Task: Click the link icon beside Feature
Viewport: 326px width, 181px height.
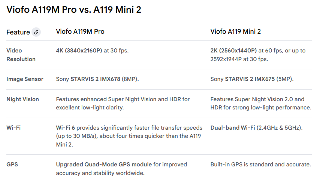Action: pyautogui.click(x=36, y=32)
